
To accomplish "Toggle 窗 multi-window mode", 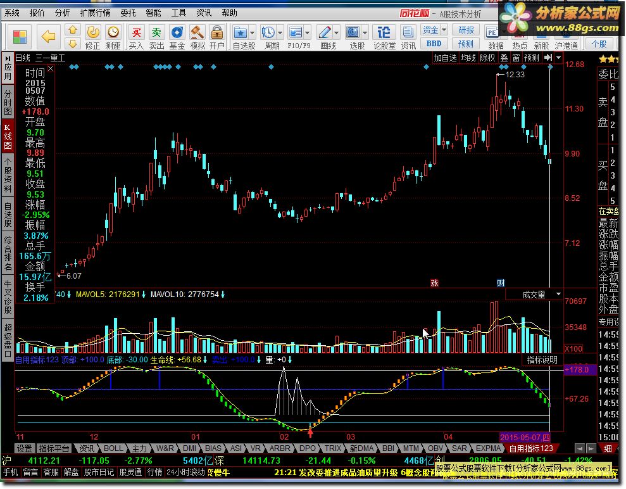I will (516, 58).
